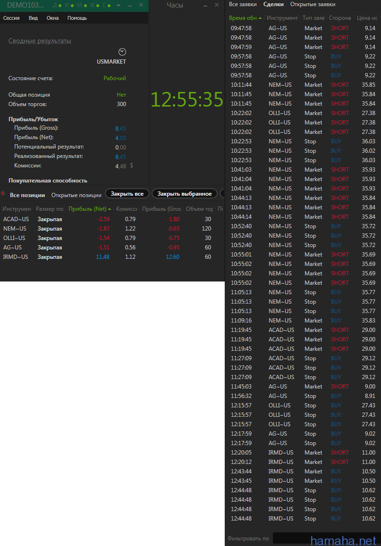381x546 pixels.
Task: Click the Прибыль (Gross) value 8,45
Action: pyautogui.click(x=120, y=129)
